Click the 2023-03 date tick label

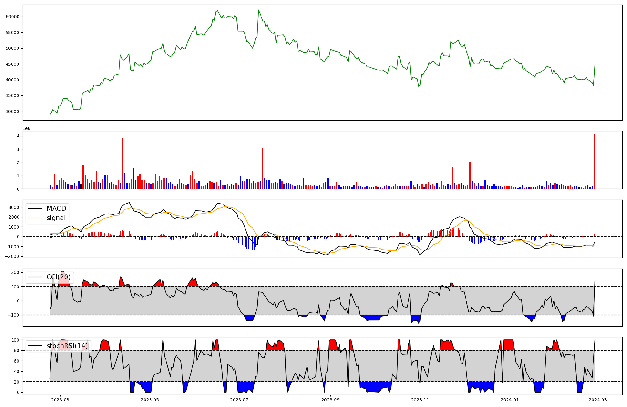click(x=60, y=400)
